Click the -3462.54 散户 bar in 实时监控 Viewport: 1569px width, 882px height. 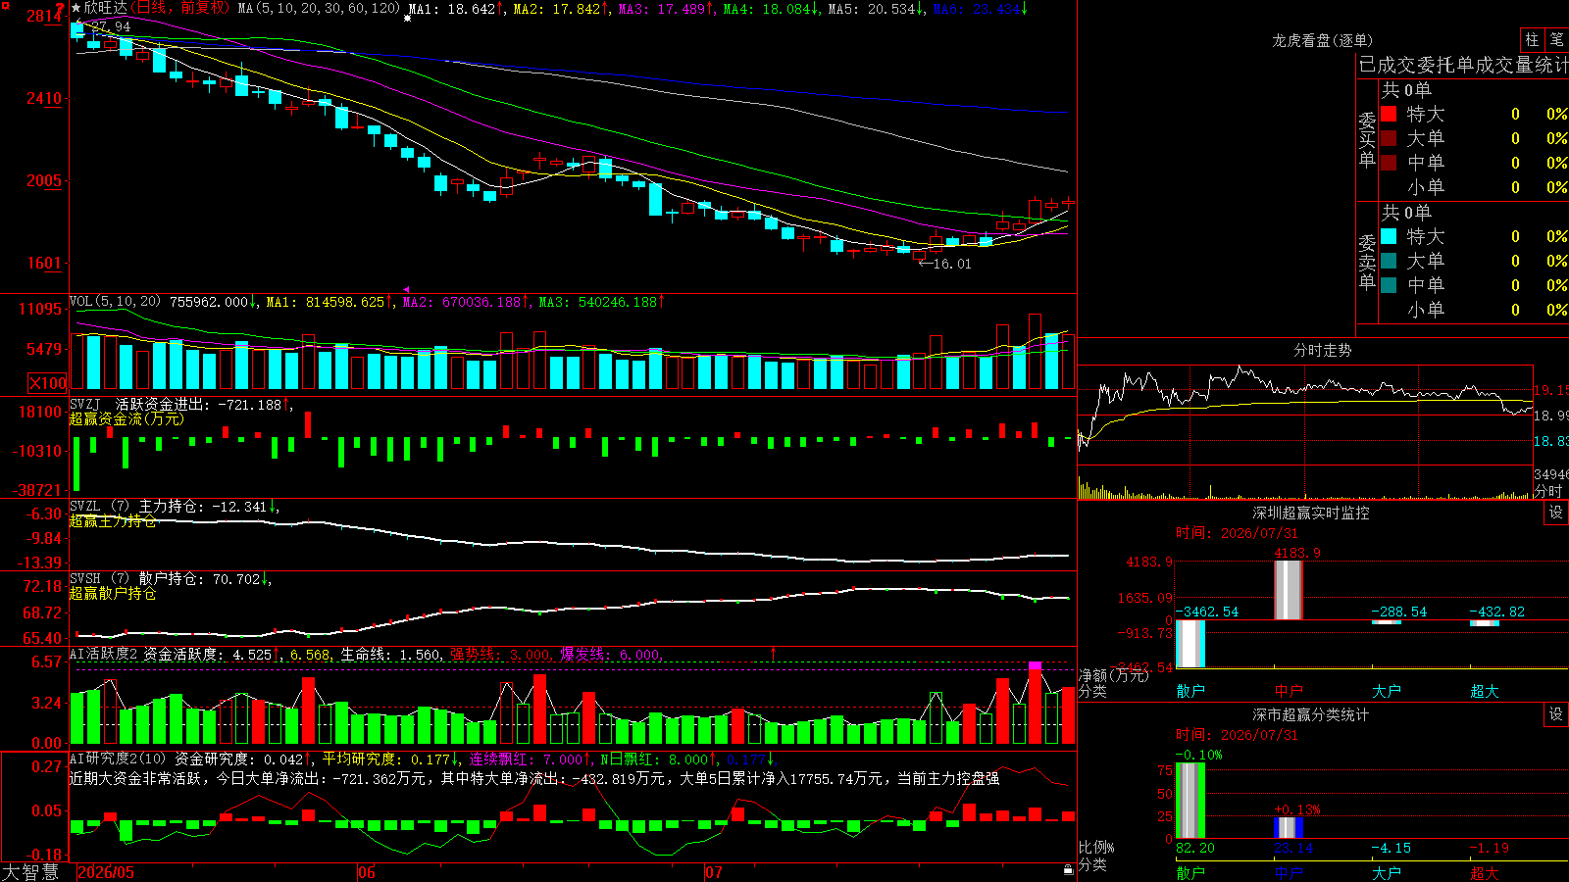(x=1190, y=644)
